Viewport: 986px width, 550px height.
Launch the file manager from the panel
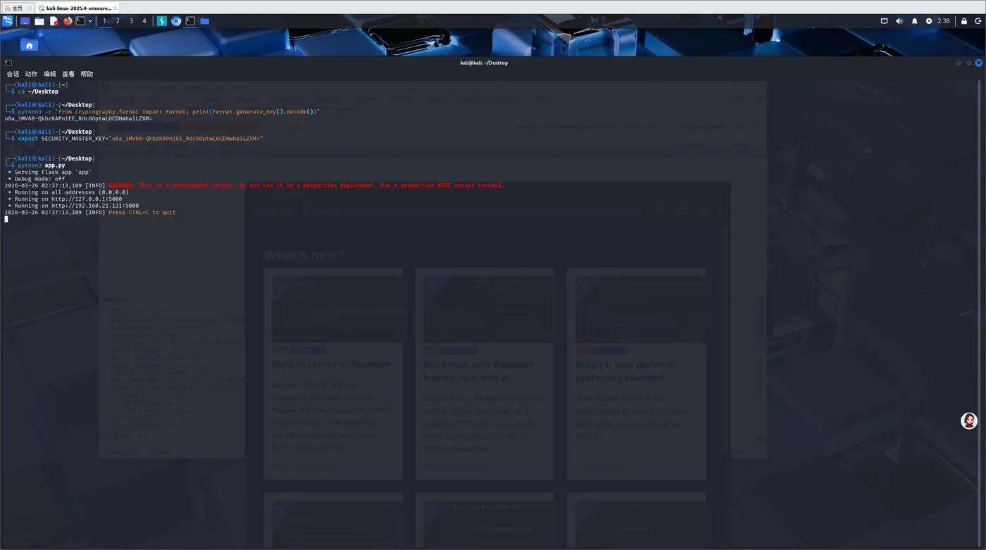(39, 21)
